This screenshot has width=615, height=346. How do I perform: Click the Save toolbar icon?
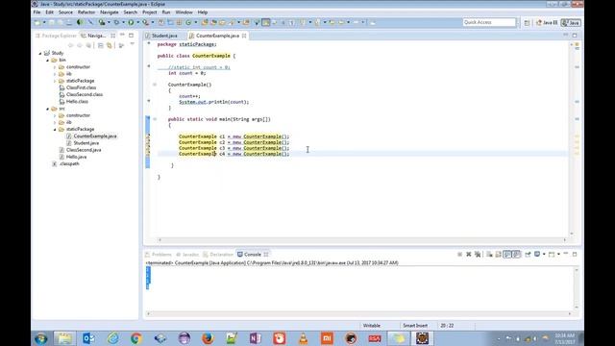tap(51, 22)
